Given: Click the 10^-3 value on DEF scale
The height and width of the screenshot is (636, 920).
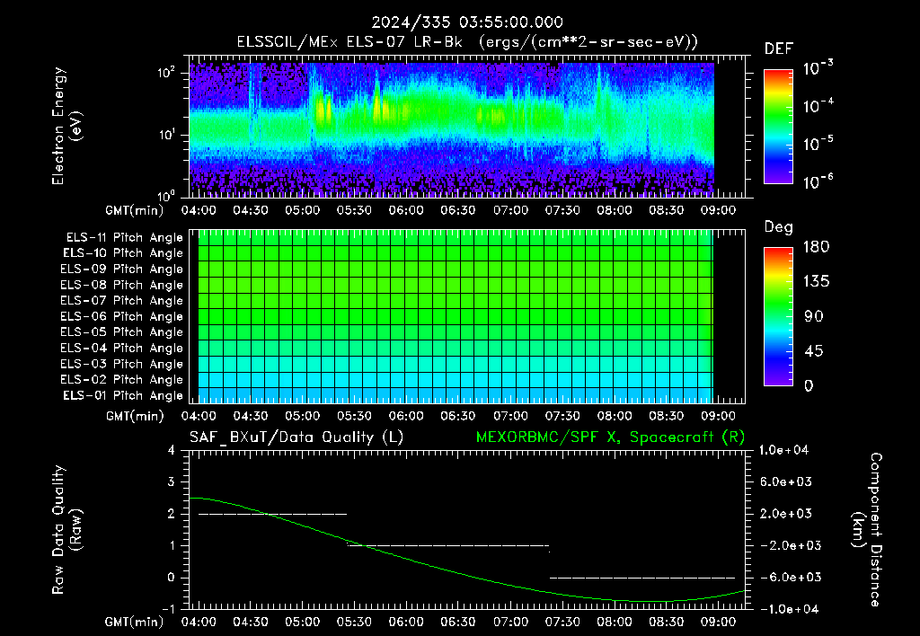Looking at the screenshot, I should tap(818, 67).
